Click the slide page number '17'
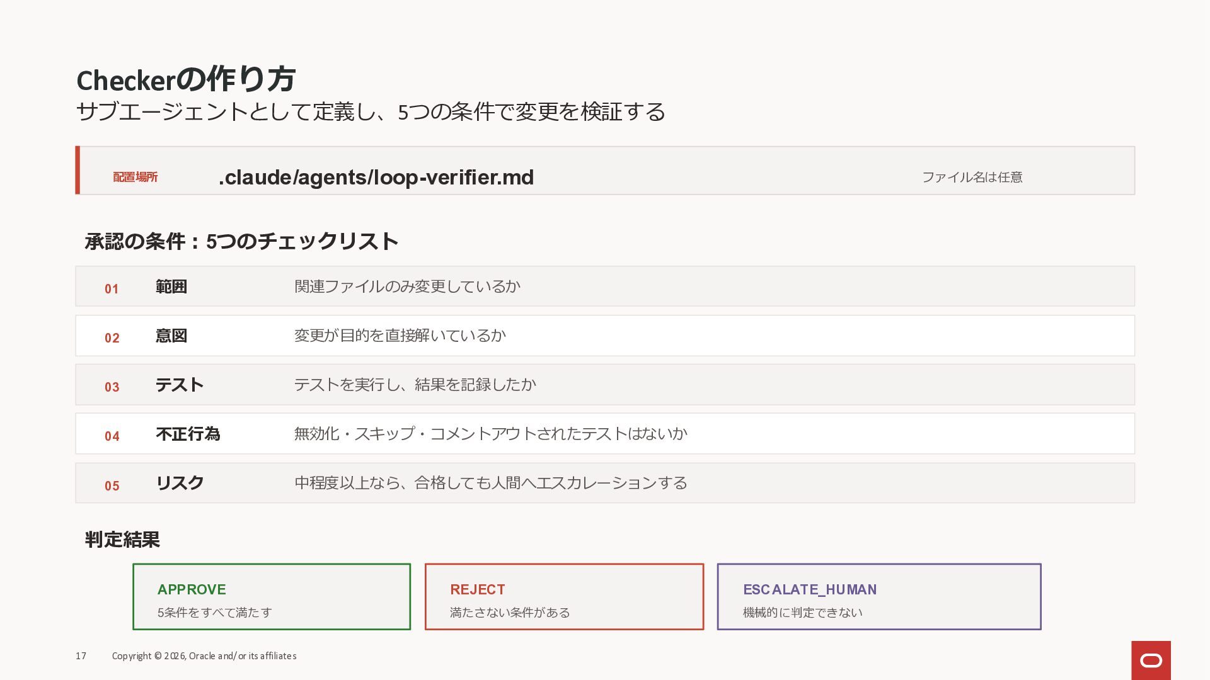This screenshot has height=680, width=1210. click(81, 656)
